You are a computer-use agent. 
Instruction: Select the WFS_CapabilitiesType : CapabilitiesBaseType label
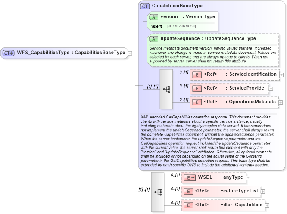pos(71,53)
